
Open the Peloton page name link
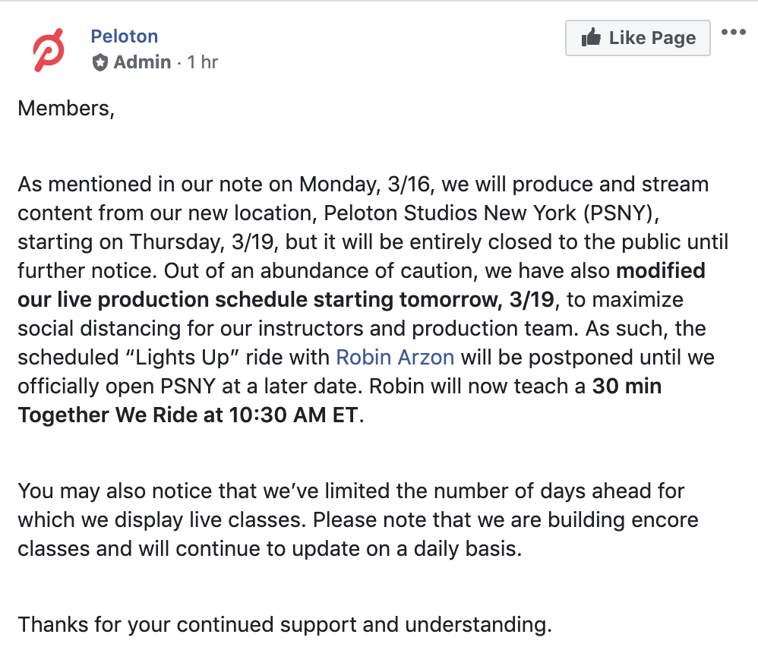(125, 36)
